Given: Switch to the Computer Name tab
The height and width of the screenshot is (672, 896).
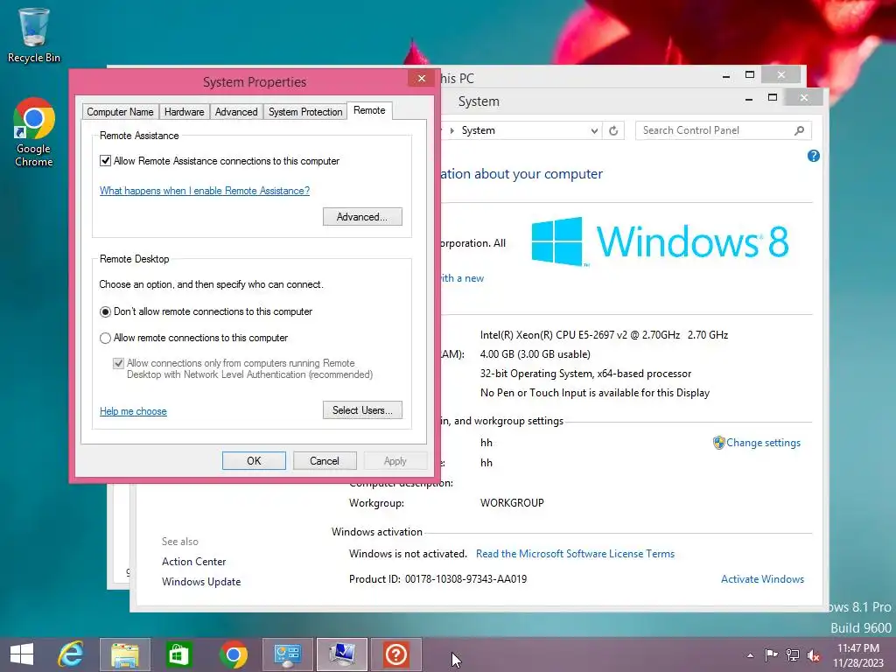Looking at the screenshot, I should tap(120, 112).
